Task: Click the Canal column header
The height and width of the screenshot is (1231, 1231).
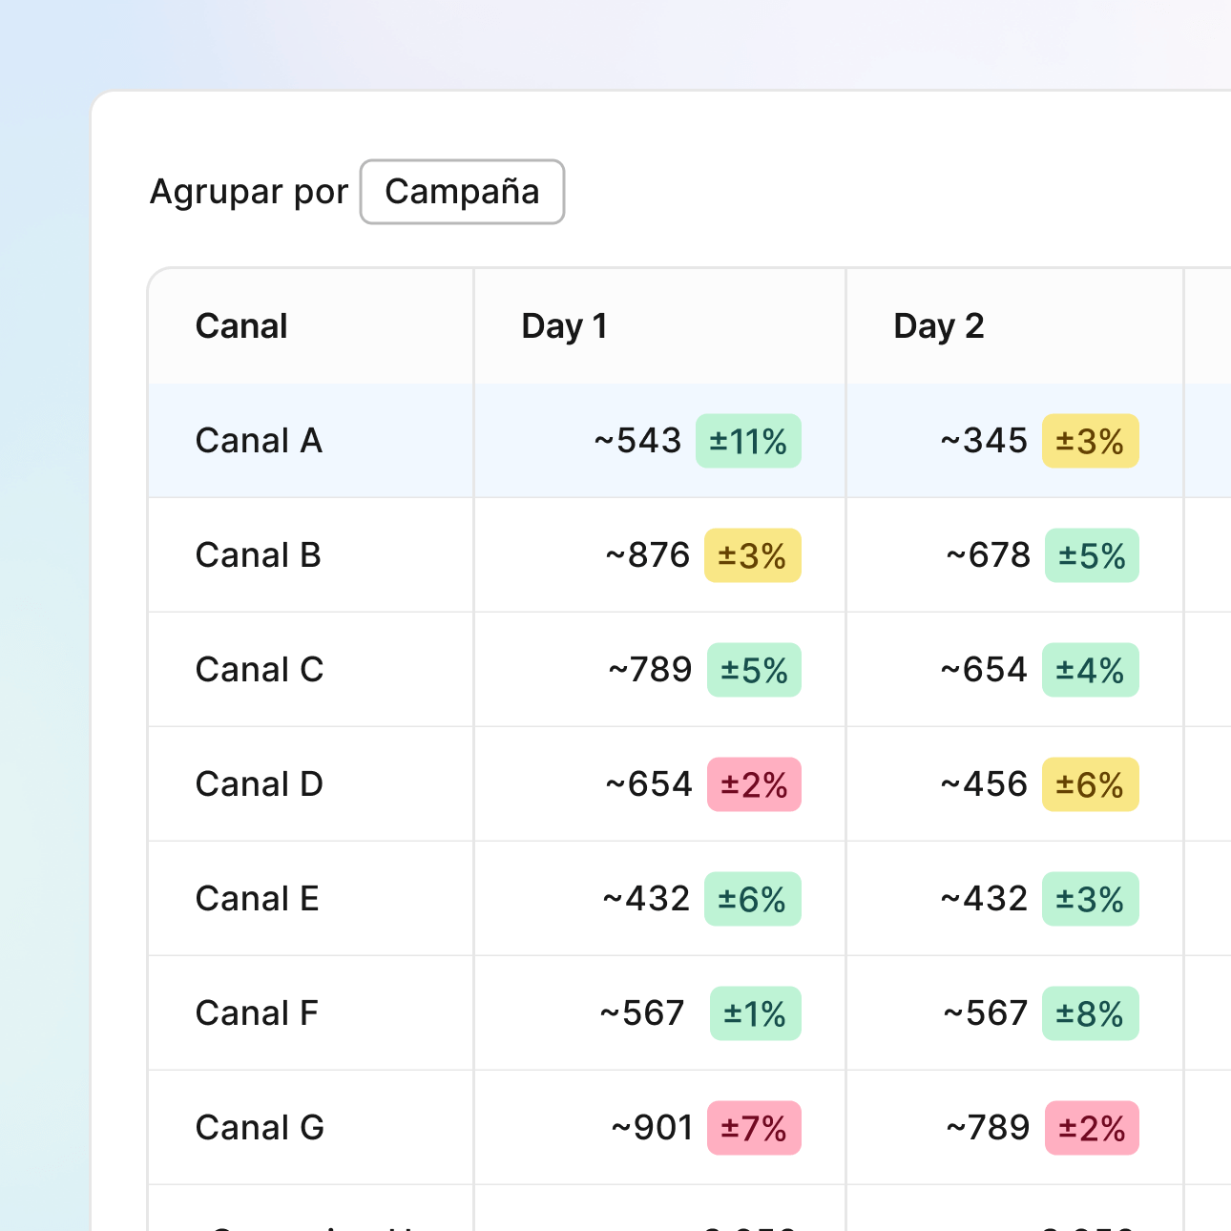Action: pyautogui.click(x=241, y=326)
